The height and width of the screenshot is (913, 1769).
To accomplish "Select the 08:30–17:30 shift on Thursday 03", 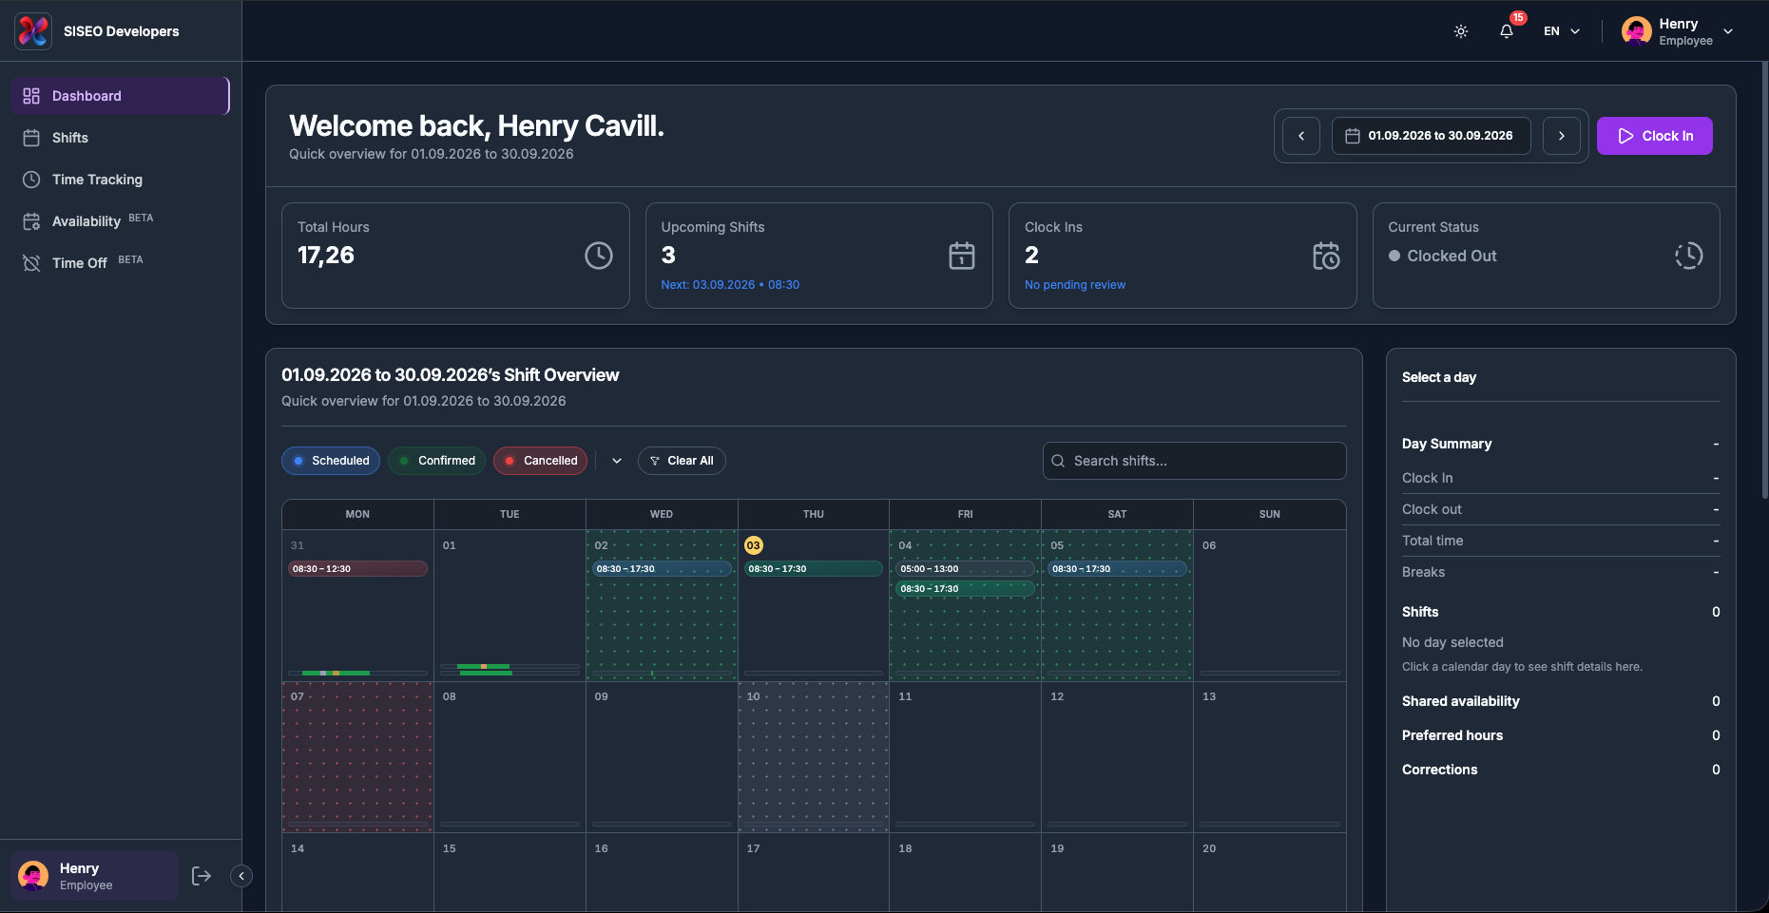I will click(x=814, y=569).
